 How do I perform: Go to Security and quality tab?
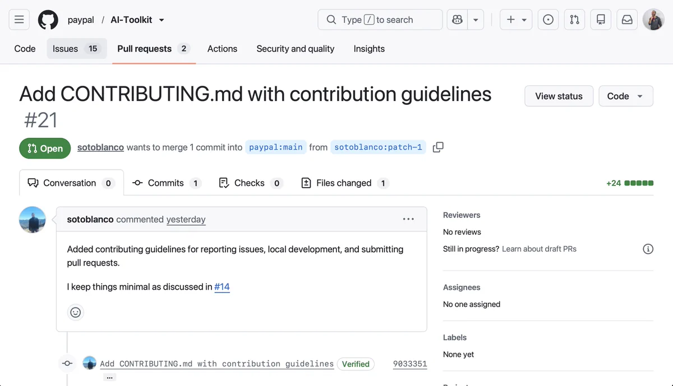pyautogui.click(x=295, y=49)
